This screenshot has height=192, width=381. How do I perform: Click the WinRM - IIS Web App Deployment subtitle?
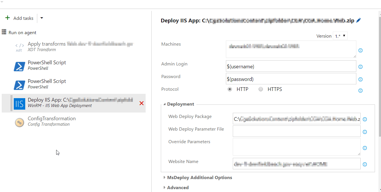[60, 106]
